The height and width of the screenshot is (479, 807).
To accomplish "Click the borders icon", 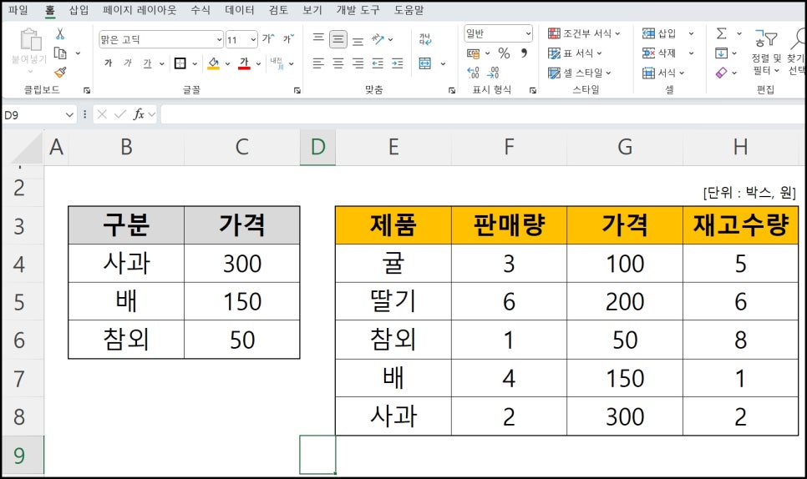I will coord(180,63).
